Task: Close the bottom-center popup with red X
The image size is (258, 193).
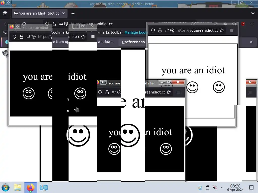Action: pos(178,82)
